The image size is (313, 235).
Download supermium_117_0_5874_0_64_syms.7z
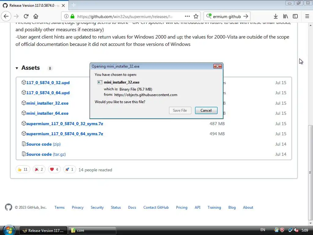coord(65,134)
